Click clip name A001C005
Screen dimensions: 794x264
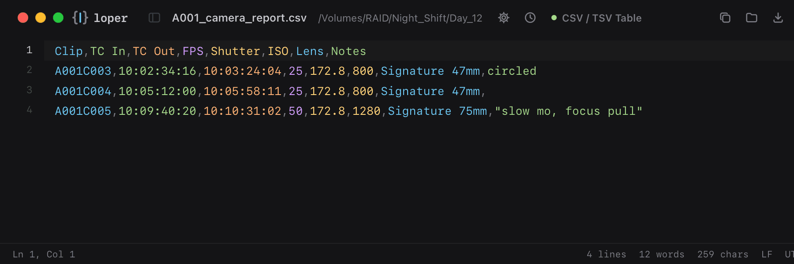(x=83, y=111)
